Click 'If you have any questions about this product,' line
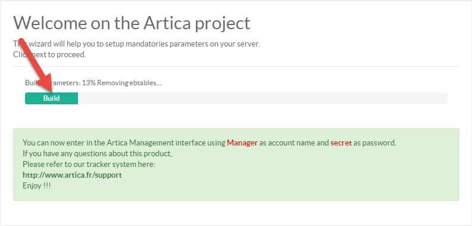The height and width of the screenshot is (226, 472). [98, 154]
